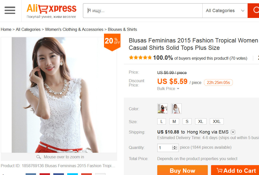Screen dimensions: 259x175
Task: Choose the white blouse color swatch
Action: coord(176,109)
